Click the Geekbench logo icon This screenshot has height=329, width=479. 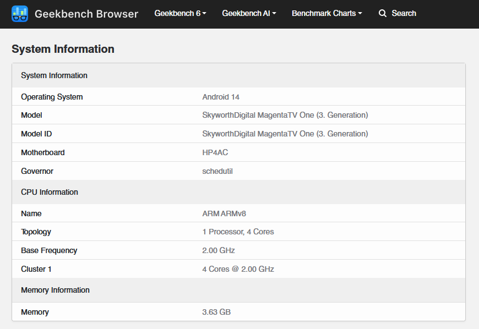pos(20,14)
